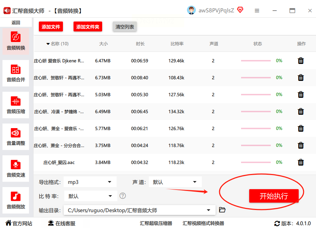Image resolution: width=316 pixels, height=228 pixels.
Task: Open the 比特率 bitrate dropdown
Action: coord(90,196)
